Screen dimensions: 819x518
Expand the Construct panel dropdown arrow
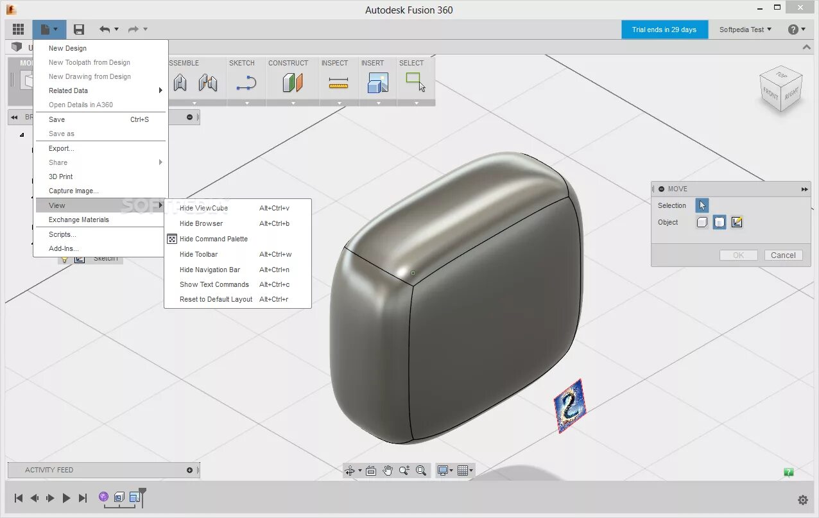click(x=293, y=103)
